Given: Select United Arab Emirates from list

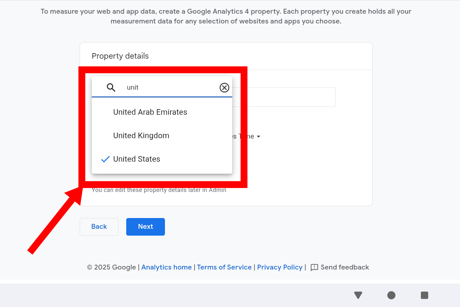Looking at the screenshot, I should 150,112.
